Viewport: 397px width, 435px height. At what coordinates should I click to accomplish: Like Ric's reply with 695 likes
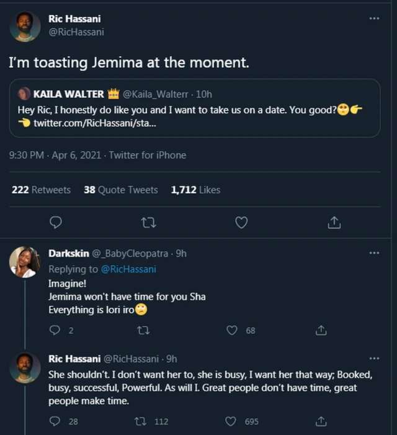click(x=232, y=421)
